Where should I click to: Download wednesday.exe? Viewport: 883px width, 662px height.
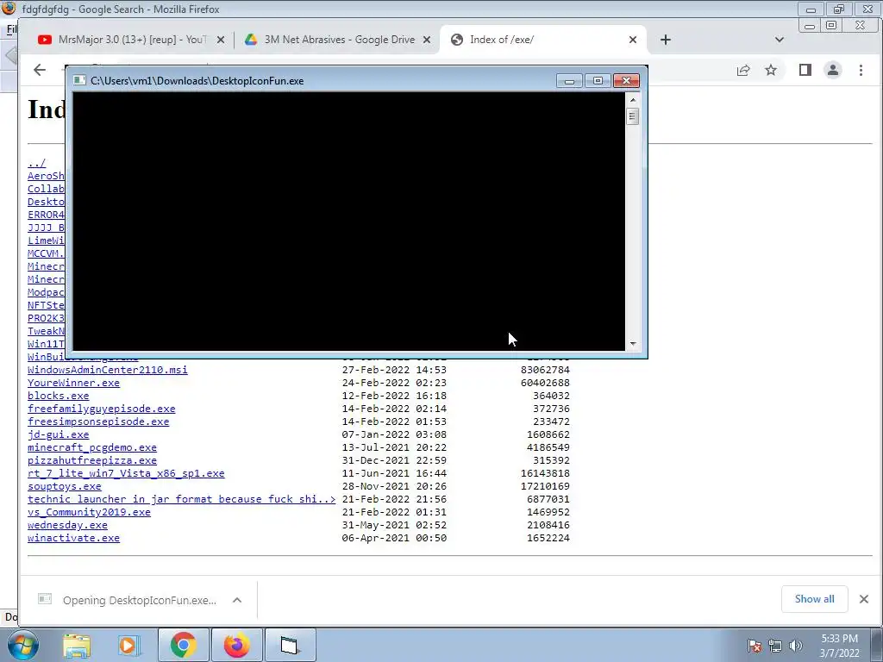67,525
